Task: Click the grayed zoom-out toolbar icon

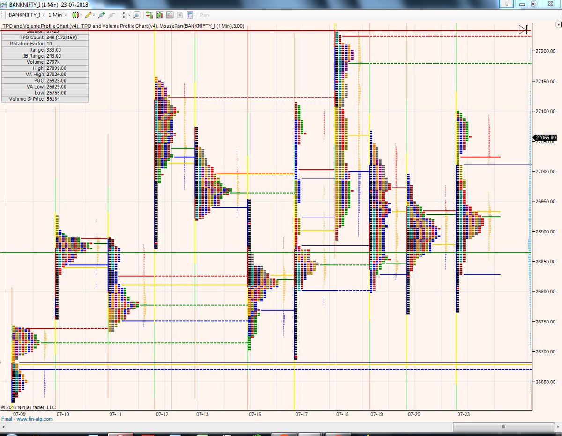Action: click(x=111, y=15)
